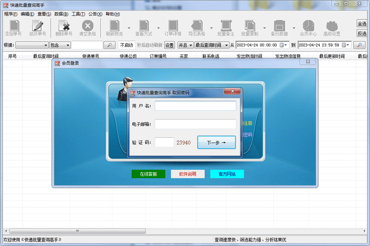Click the 清空表格 toolbar icon
The width and height of the screenshot is (370, 246).
[87, 28]
